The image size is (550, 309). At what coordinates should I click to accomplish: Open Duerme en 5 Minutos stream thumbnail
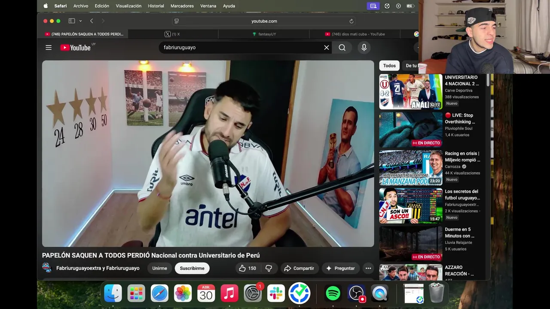[x=411, y=243]
